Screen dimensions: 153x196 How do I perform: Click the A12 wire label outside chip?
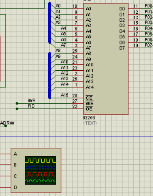(65, 73)
